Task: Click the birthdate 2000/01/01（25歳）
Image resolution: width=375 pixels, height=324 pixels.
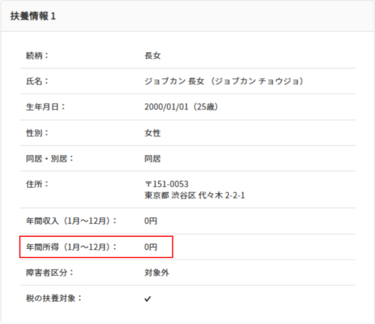Action: (x=181, y=107)
